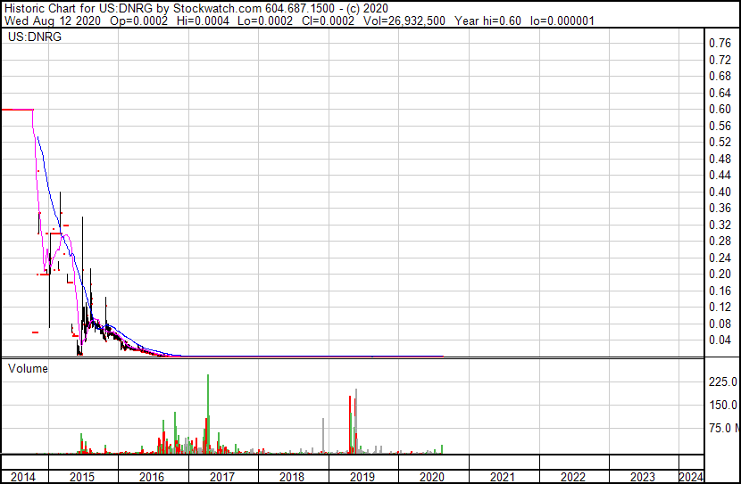This screenshot has width=741, height=484.
Task: Click the 225.0 volume axis label
Action: pos(723,382)
